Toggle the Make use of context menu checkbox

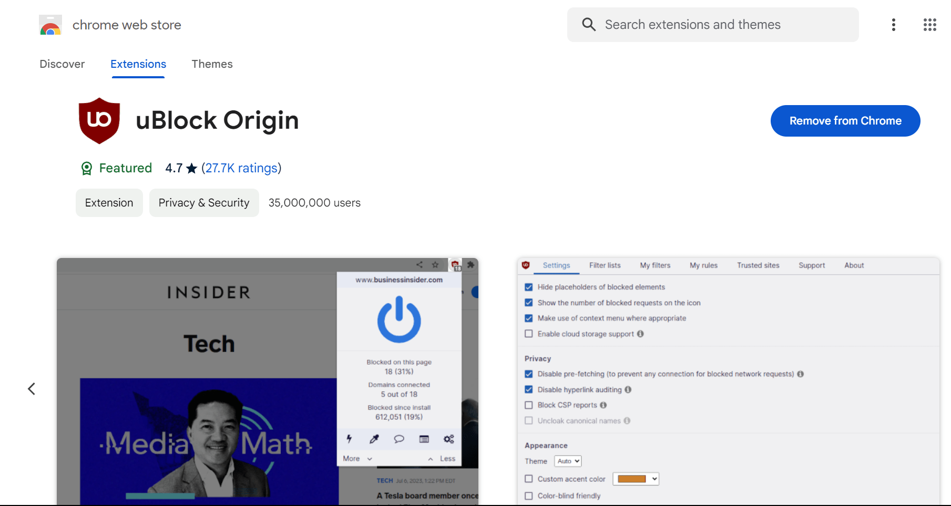click(529, 318)
